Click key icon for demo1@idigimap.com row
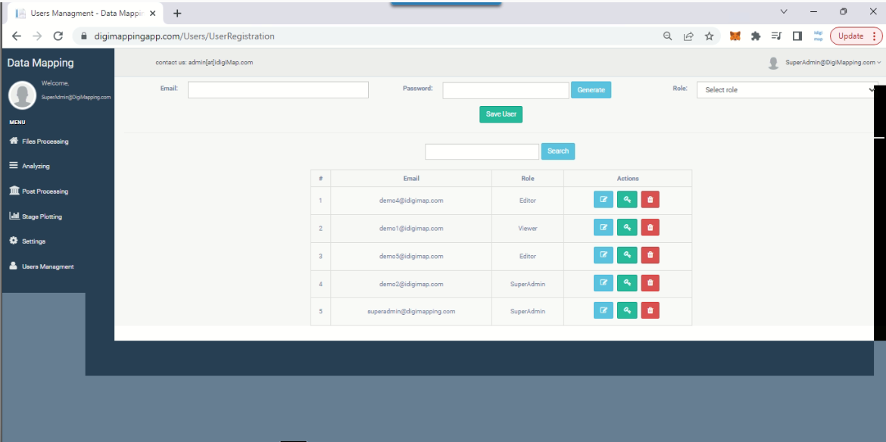Viewport: 886px width, 442px height. pyautogui.click(x=627, y=228)
